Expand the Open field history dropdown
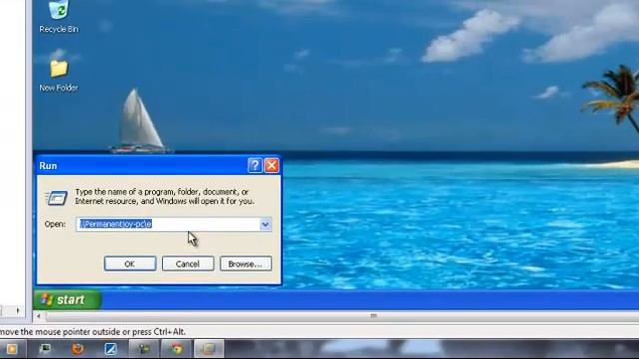Screen dimensions: 639x359 coord(266,224)
